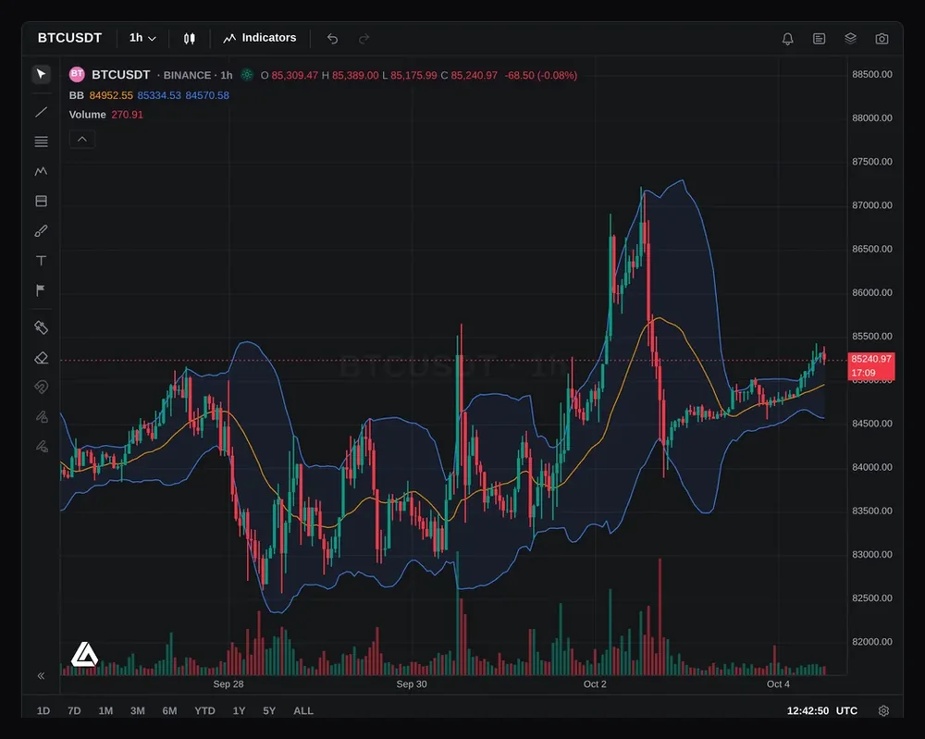This screenshot has width=925, height=739.
Task: Select the flag marker tool
Action: pos(41,289)
